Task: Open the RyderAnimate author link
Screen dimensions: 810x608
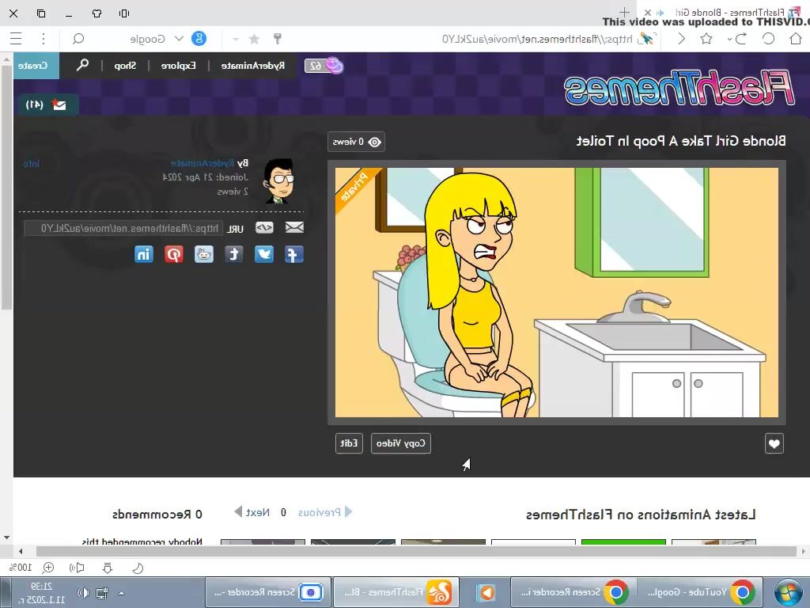Action: point(202,163)
